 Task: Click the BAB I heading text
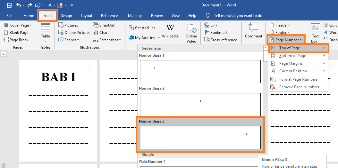coord(58,77)
